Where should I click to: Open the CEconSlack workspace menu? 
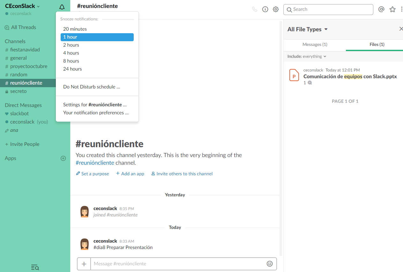(x=22, y=6)
